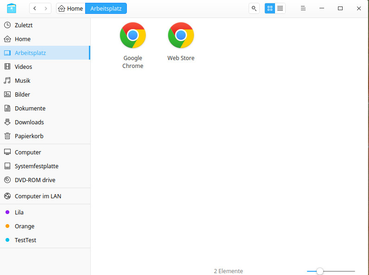Select Arbeitsplatz in the sidebar

[x=45, y=53]
